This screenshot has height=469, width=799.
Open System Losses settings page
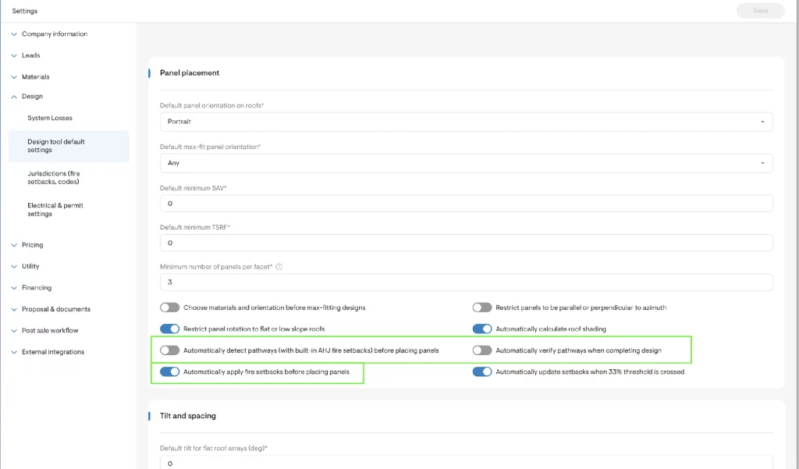50,119
